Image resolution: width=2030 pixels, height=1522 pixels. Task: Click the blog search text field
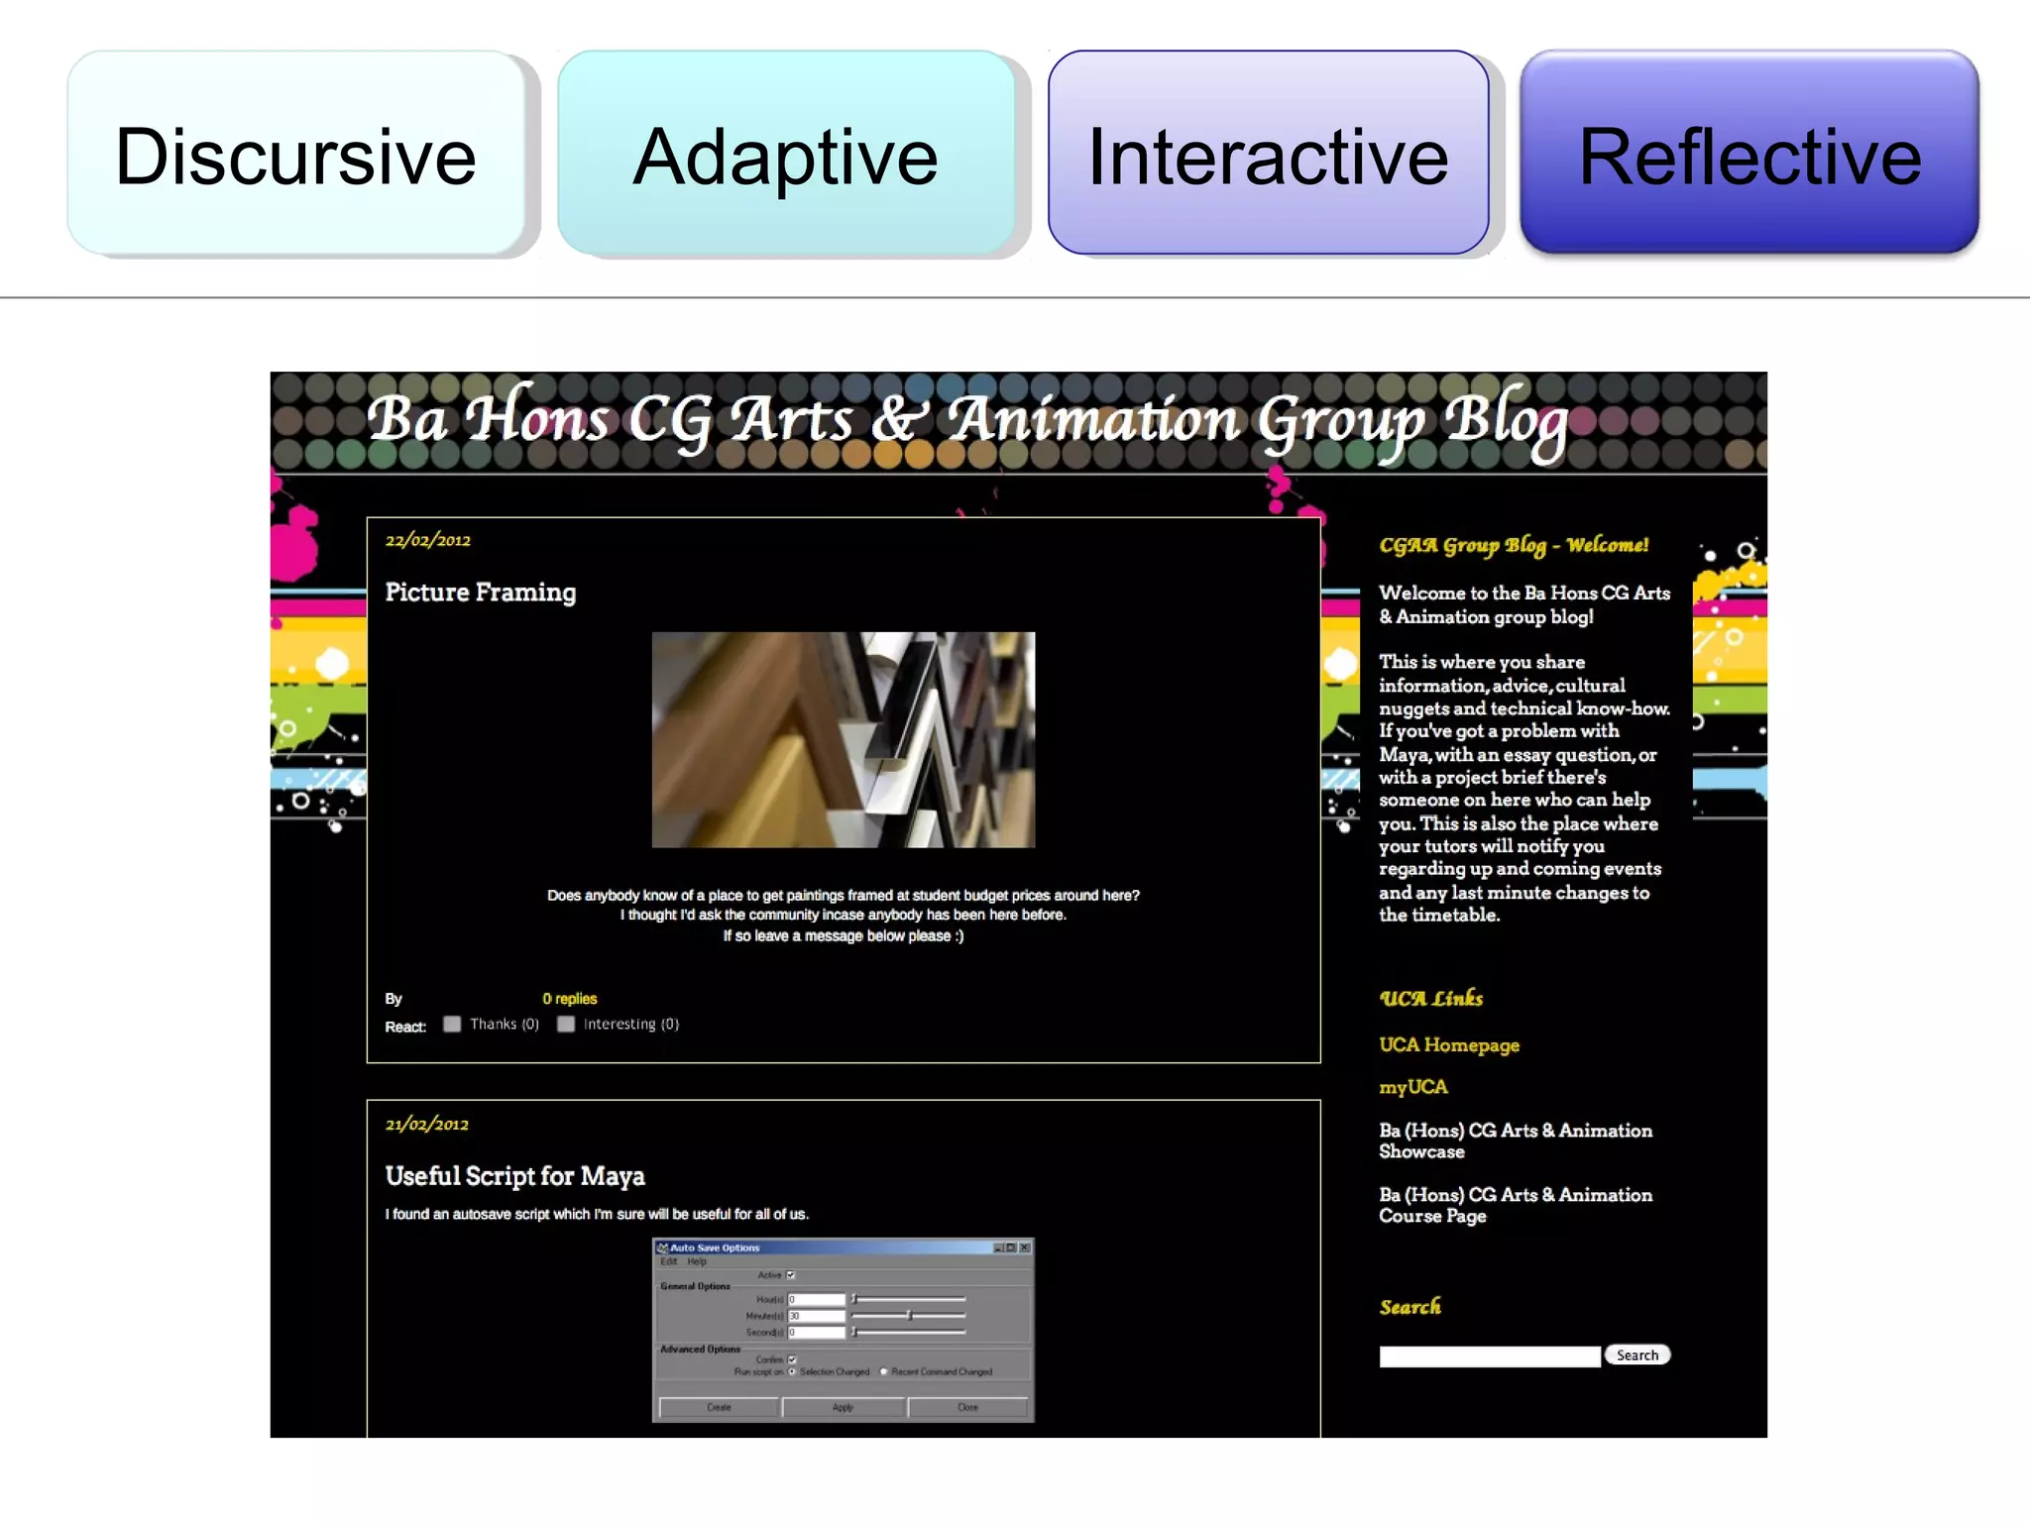tap(1490, 1357)
